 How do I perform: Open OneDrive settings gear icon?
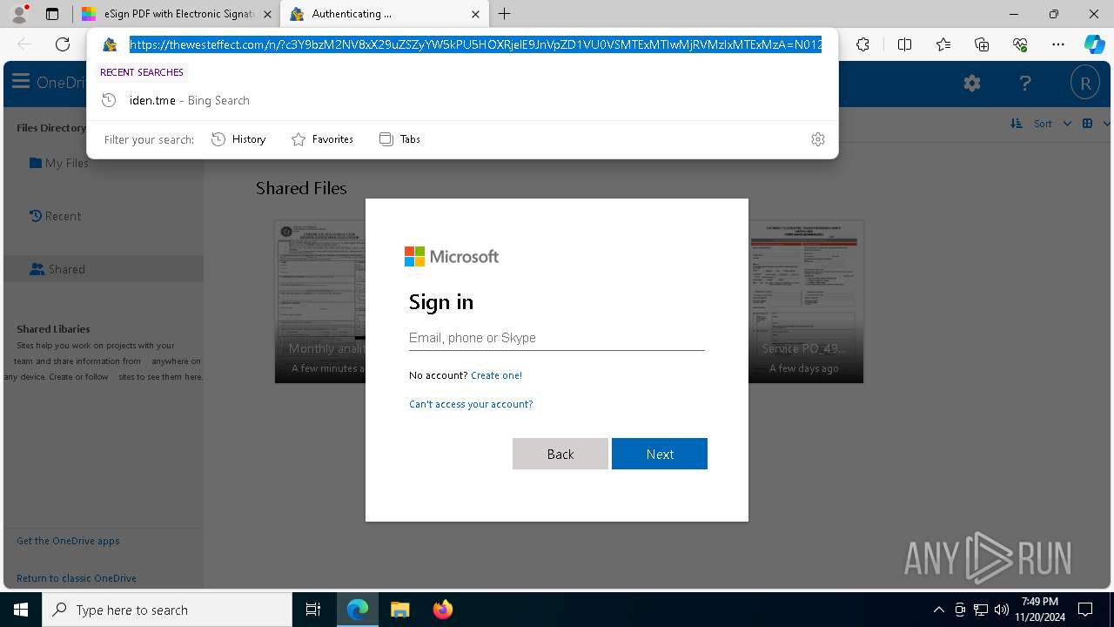pyautogui.click(x=972, y=83)
